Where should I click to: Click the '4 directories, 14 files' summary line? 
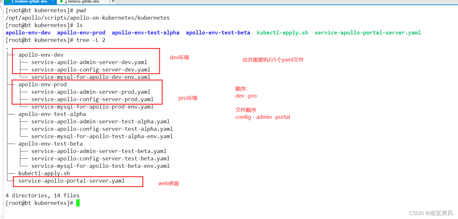coord(43,195)
